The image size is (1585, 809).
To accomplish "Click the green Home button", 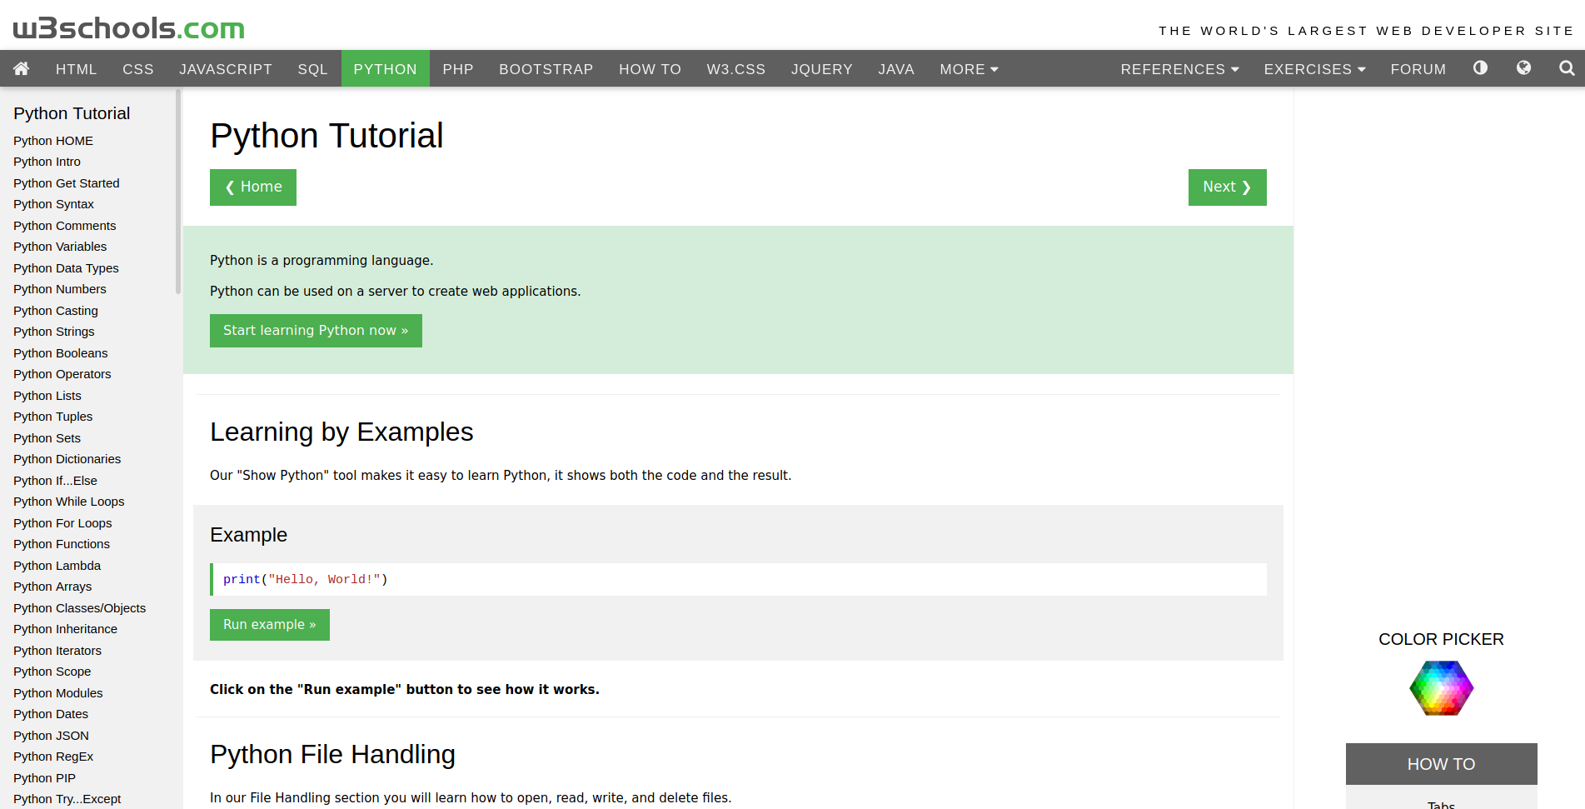I will (253, 187).
